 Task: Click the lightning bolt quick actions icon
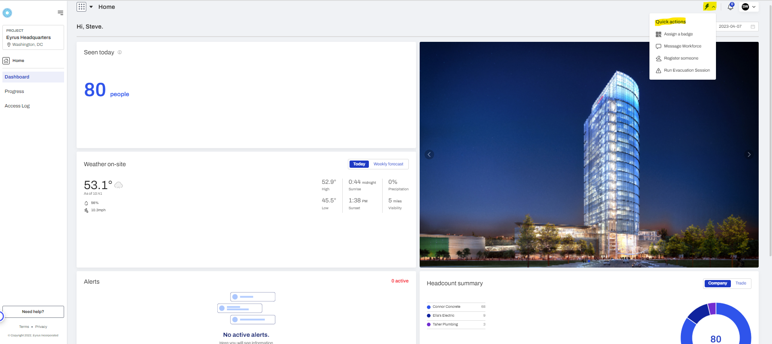707,6
